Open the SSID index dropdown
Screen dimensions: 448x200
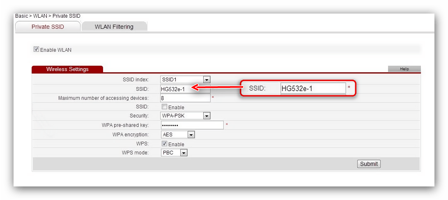[x=185, y=79]
